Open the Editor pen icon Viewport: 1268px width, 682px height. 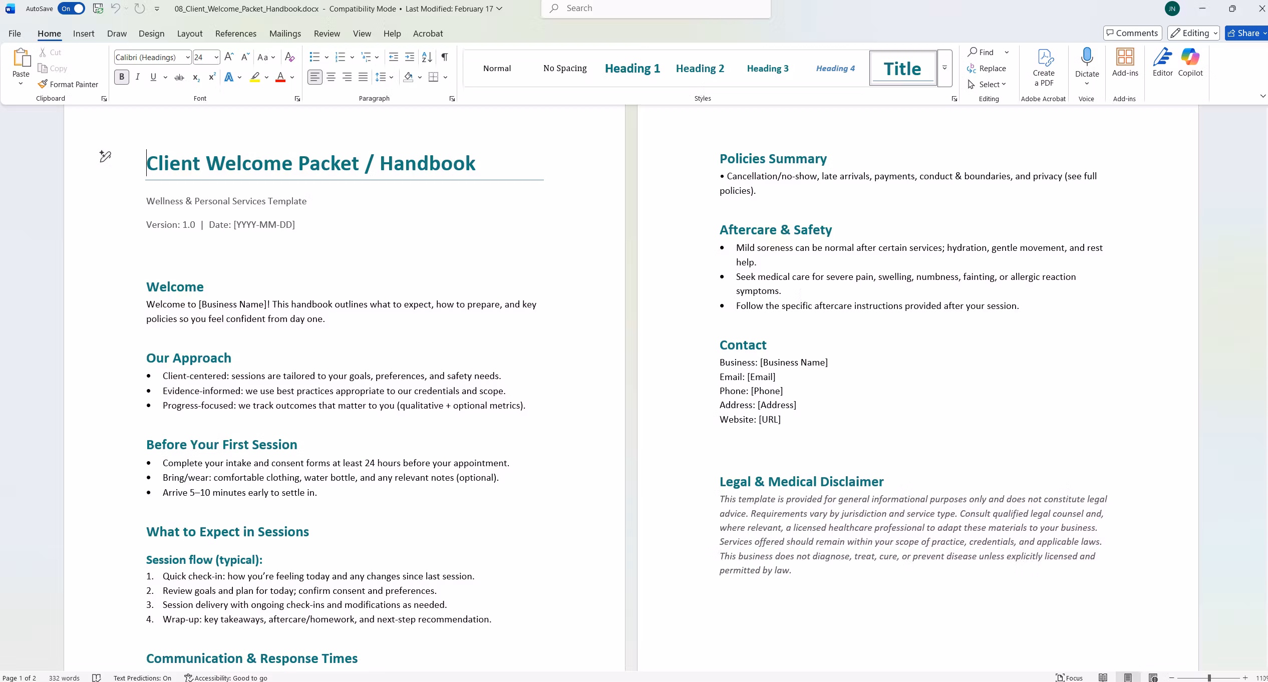pyautogui.click(x=1162, y=58)
